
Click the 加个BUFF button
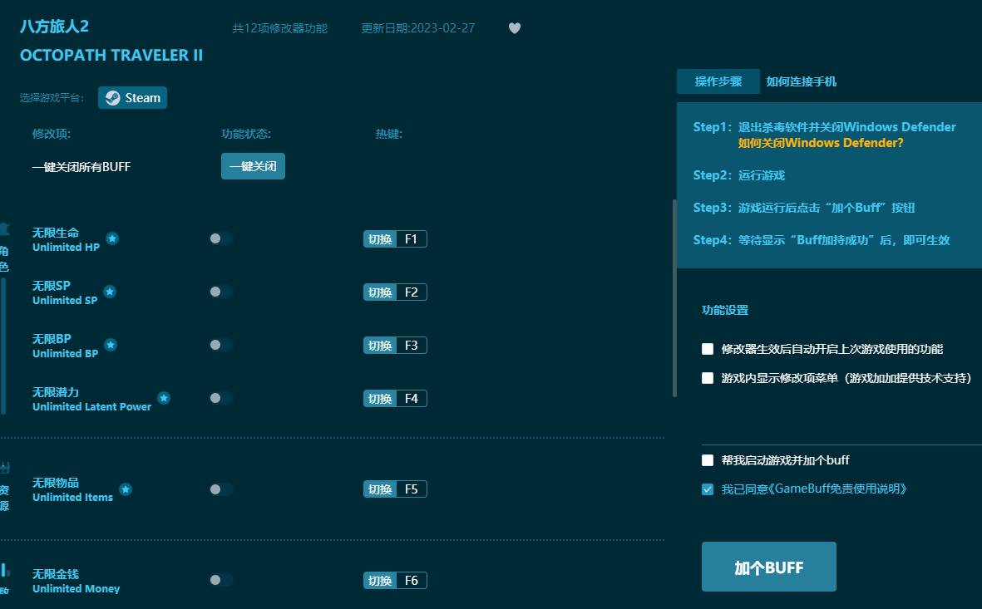click(x=769, y=567)
